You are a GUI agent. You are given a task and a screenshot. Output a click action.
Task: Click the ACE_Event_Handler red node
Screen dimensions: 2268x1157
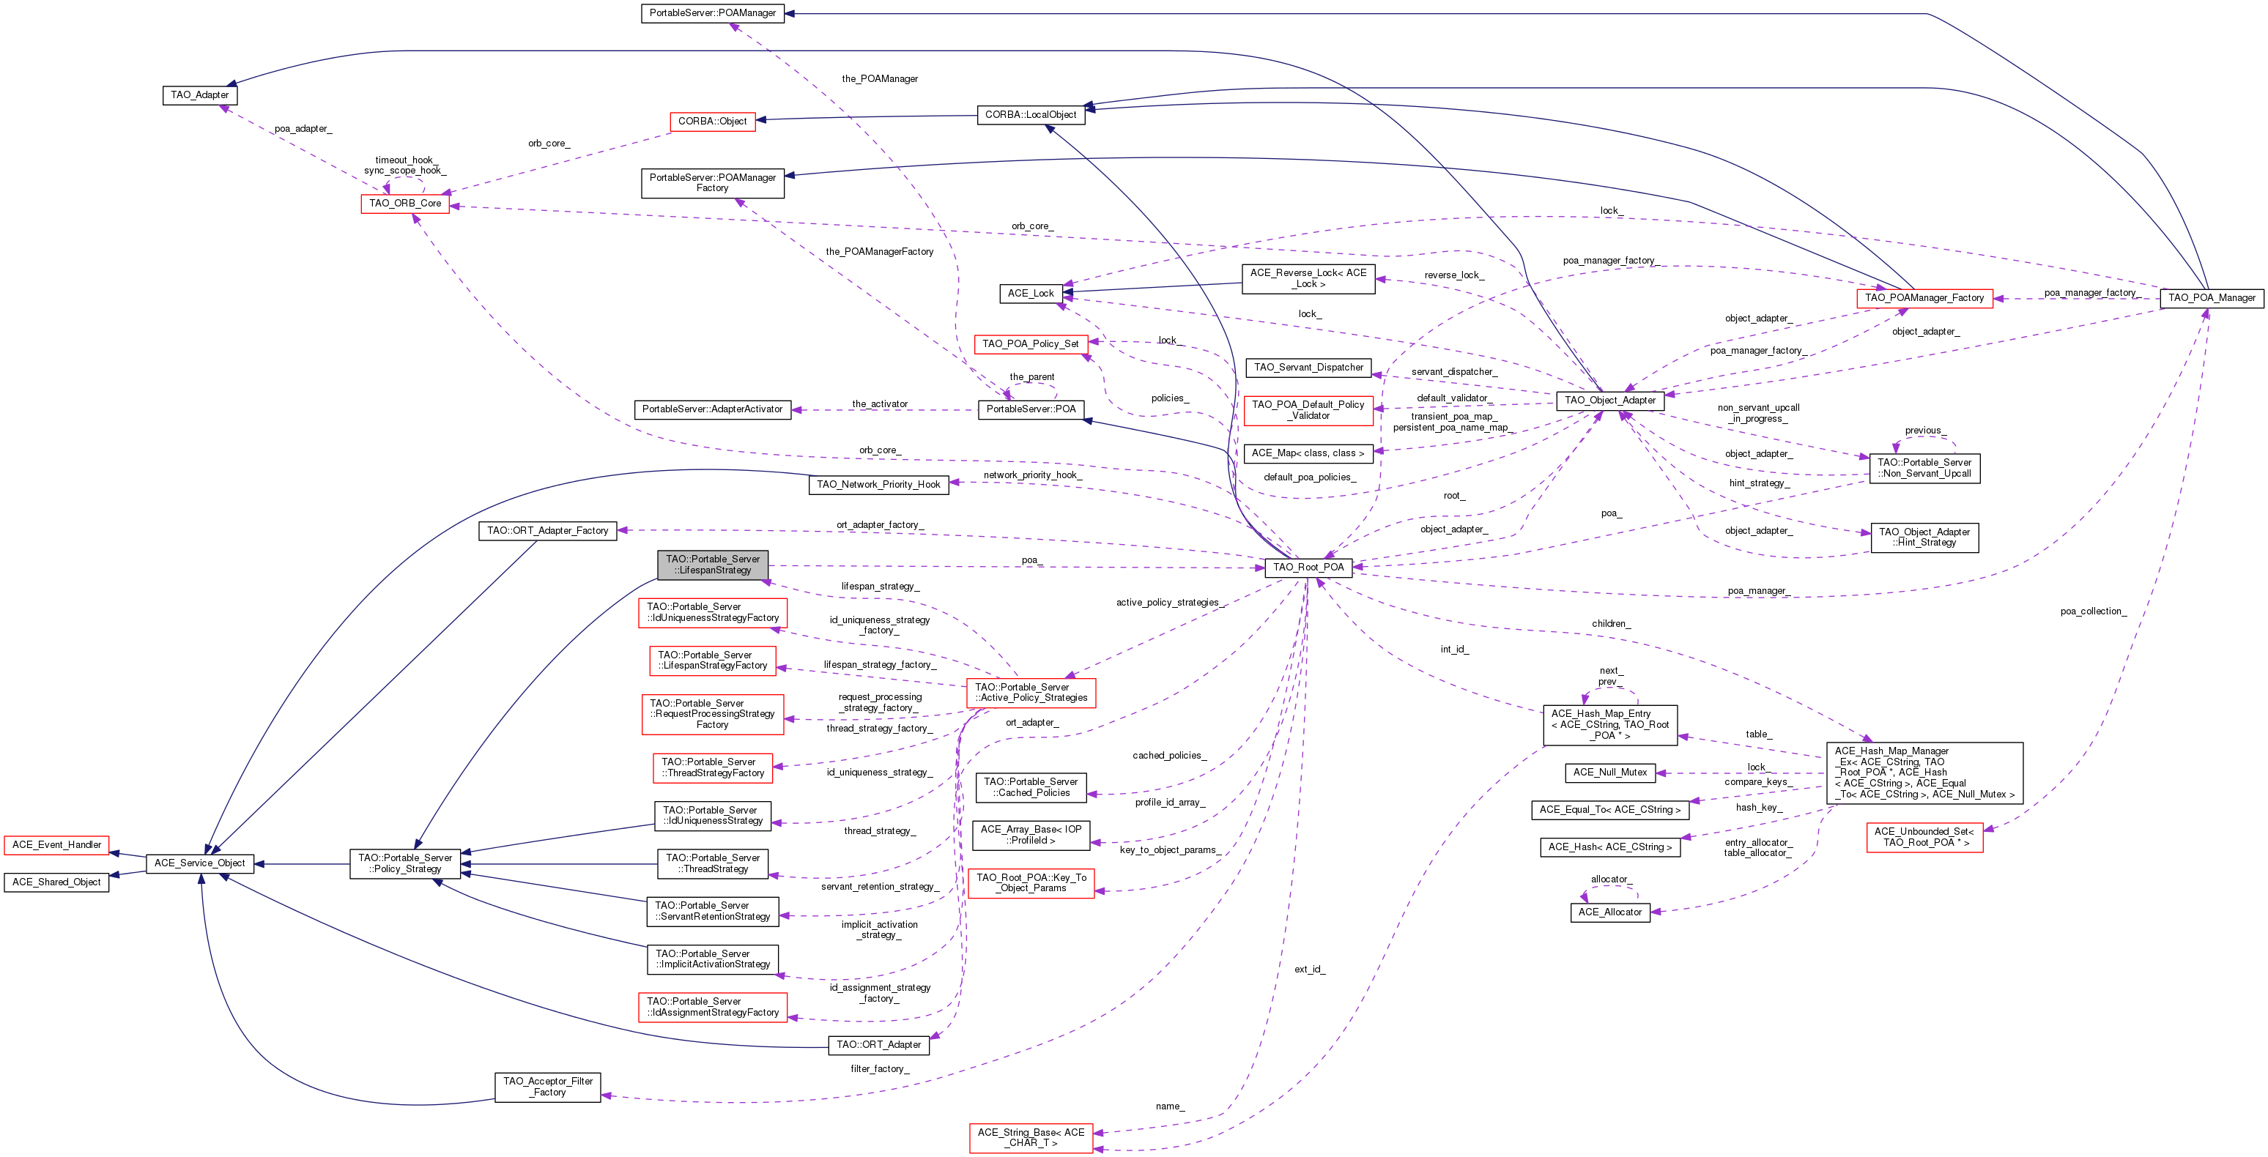56,844
